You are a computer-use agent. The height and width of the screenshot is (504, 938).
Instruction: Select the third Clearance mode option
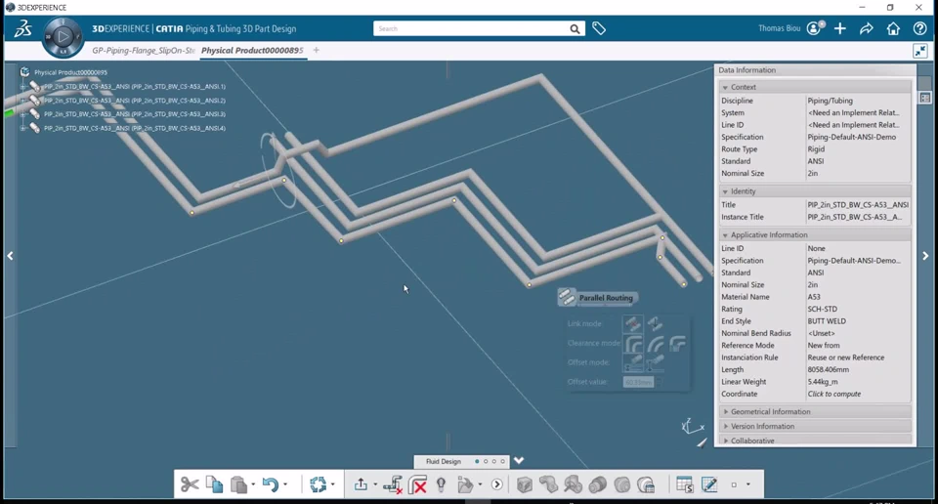tap(677, 344)
